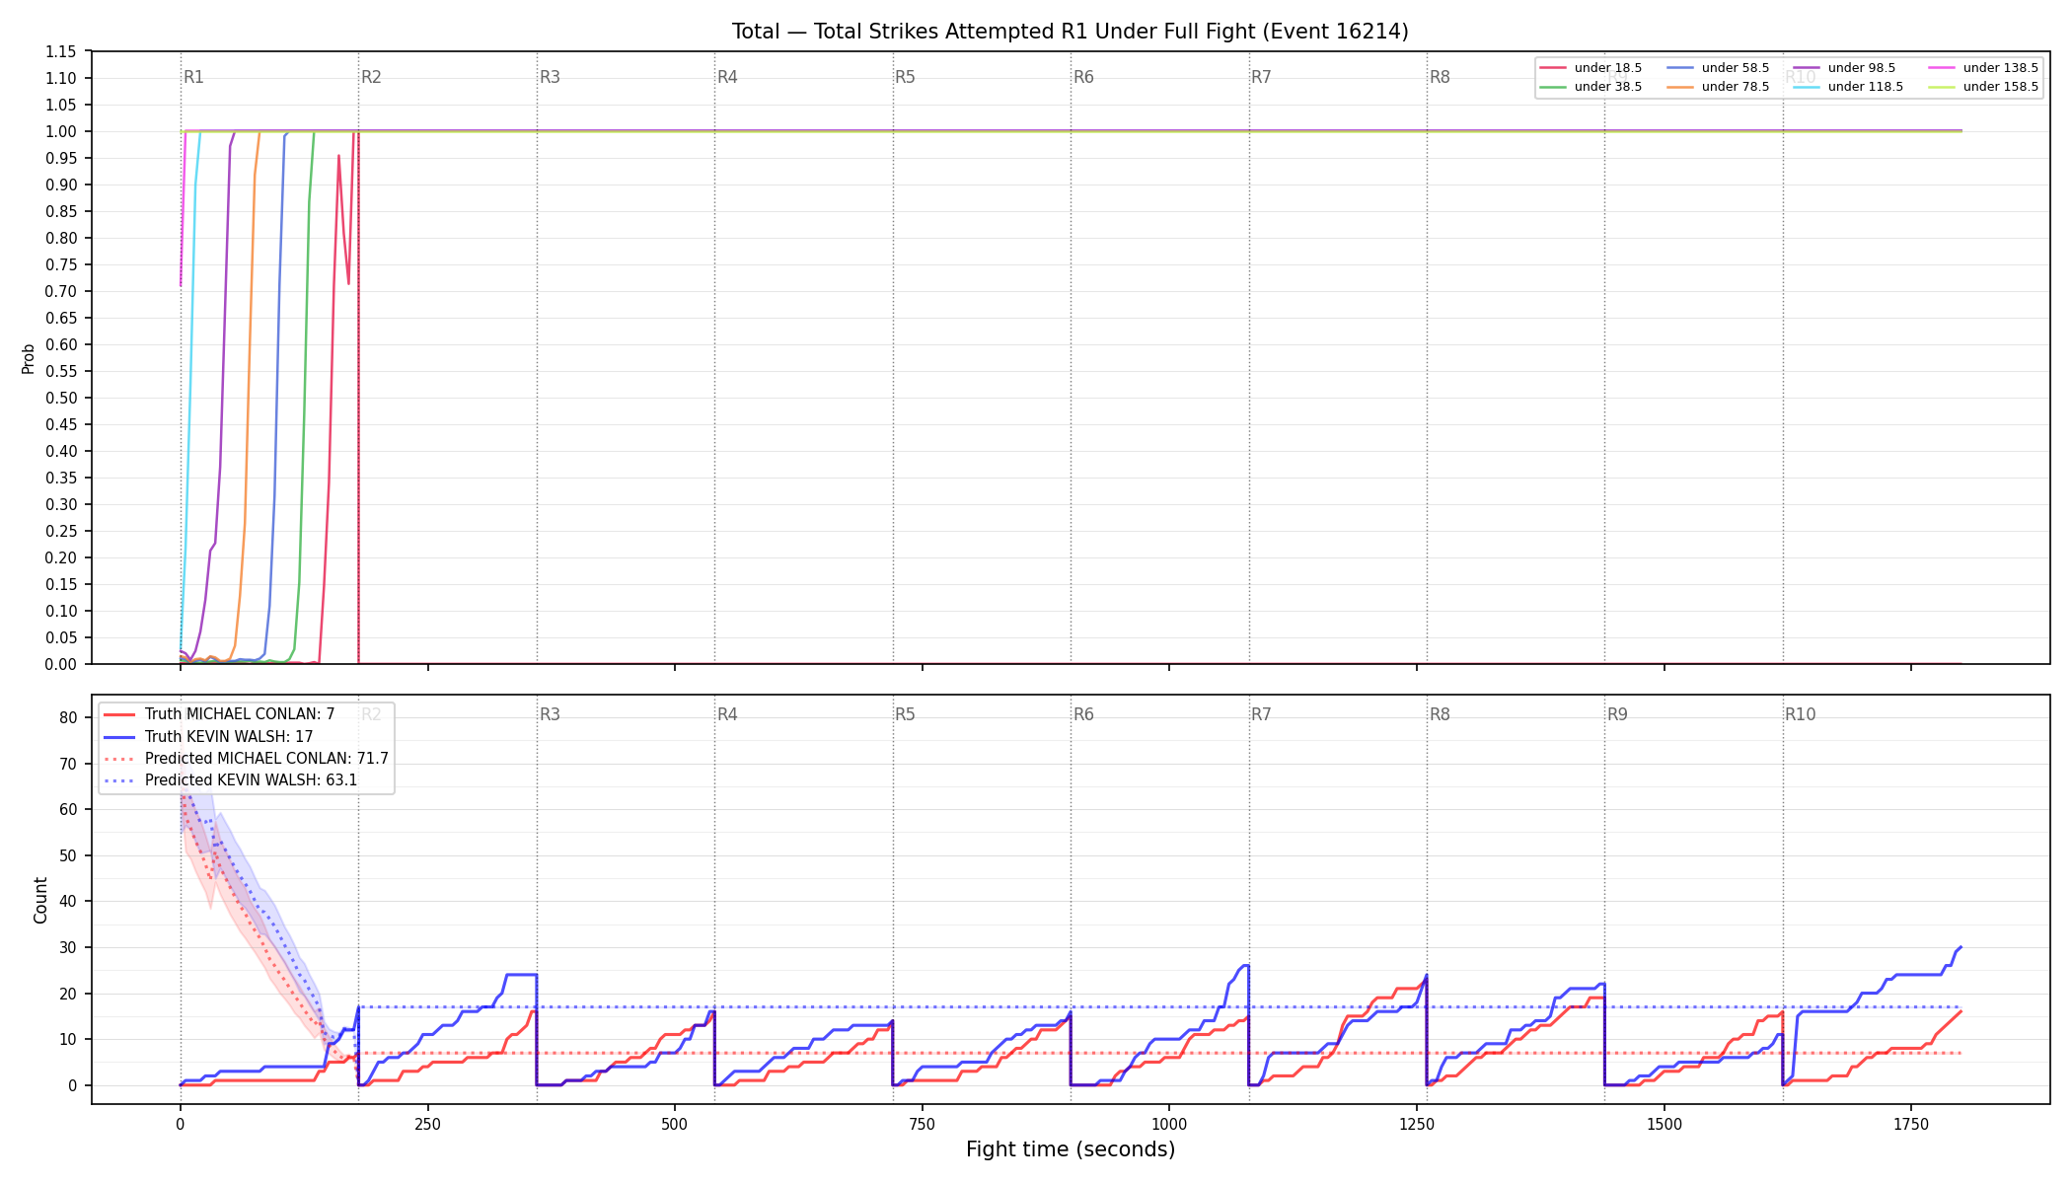2072x1184 pixels.
Task: Click 'Predicted KEVIN WALSH: 63.1' legend entry
Action: 231,780
